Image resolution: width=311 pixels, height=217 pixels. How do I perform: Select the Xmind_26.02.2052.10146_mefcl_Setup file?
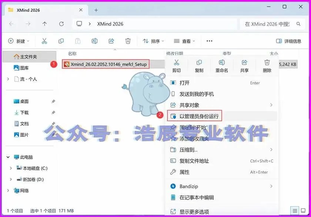pyautogui.click(x=106, y=64)
